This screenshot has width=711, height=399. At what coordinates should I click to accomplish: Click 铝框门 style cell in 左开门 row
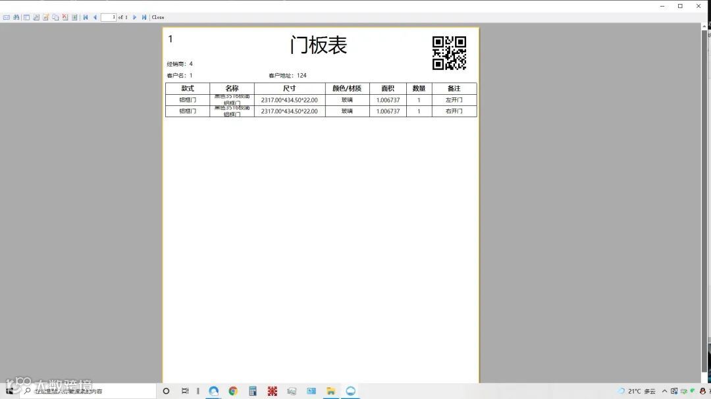point(187,100)
